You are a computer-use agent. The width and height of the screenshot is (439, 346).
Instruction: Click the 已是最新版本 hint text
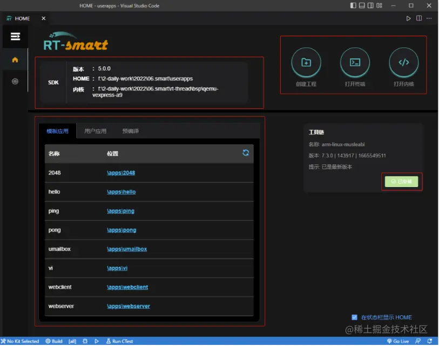tap(337, 167)
